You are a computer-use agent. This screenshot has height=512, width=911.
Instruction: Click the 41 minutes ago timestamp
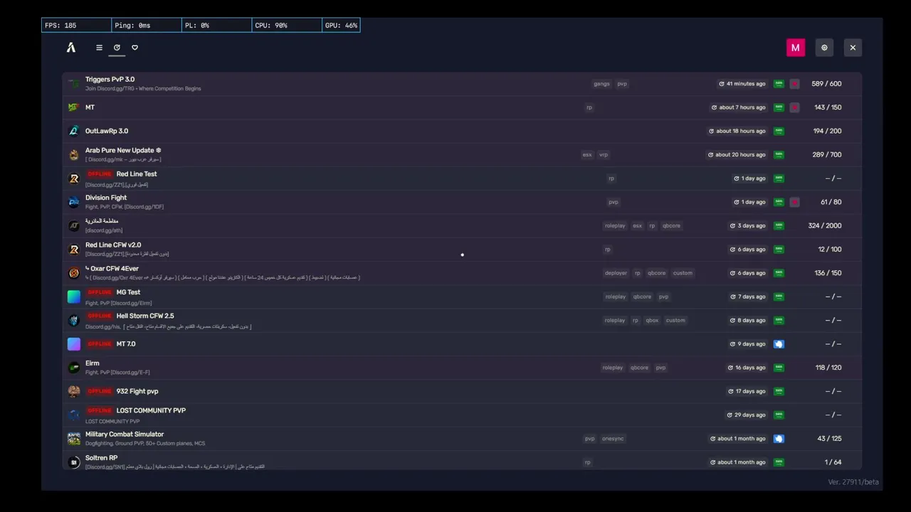coord(742,84)
